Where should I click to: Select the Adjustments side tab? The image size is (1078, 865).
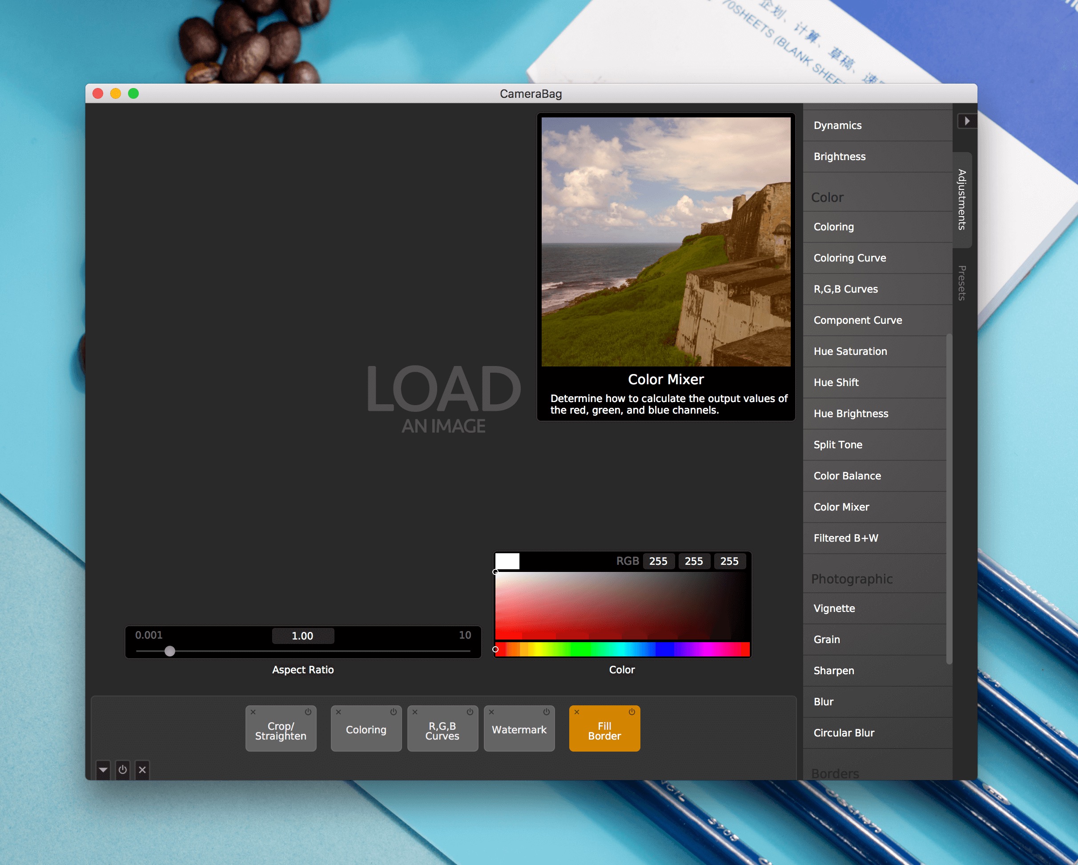(x=962, y=200)
